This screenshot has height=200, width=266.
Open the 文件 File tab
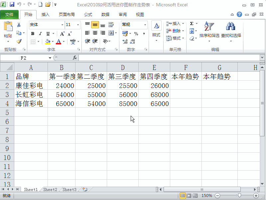pos(9,15)
